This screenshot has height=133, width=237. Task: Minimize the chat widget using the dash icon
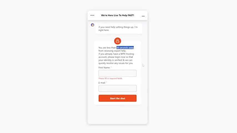click(x=143, y=16)
